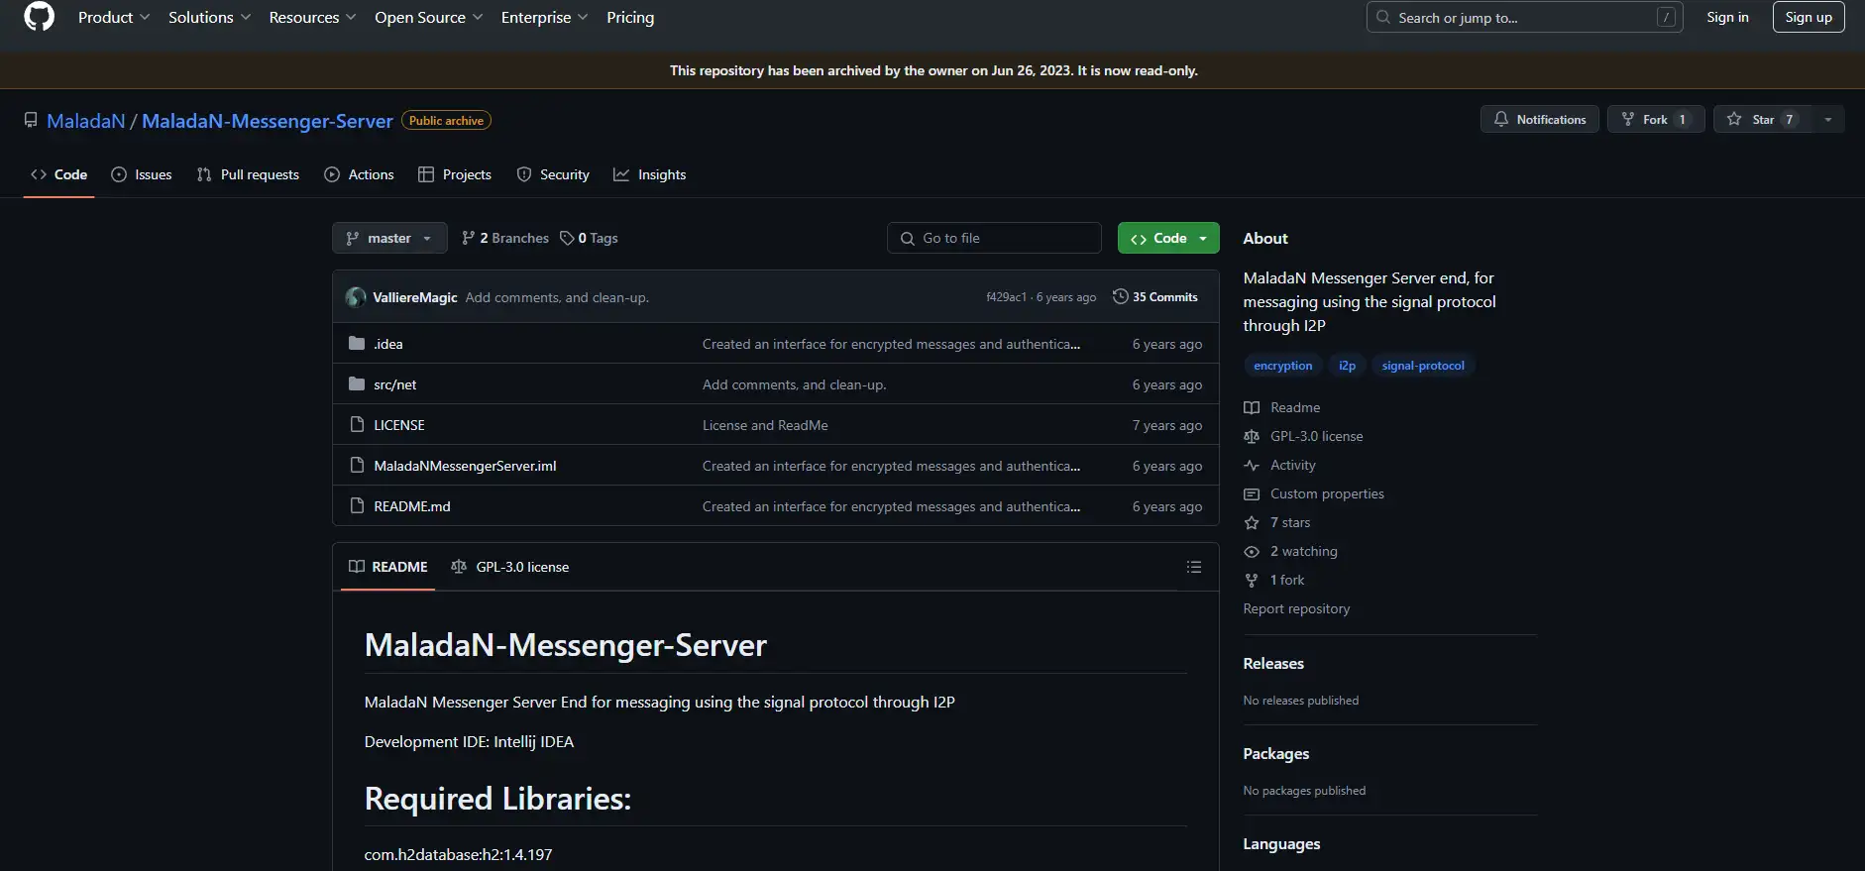View the 35 Commits history
The width and height of the screenshot is (1865, 871).
pos(1155,297)
